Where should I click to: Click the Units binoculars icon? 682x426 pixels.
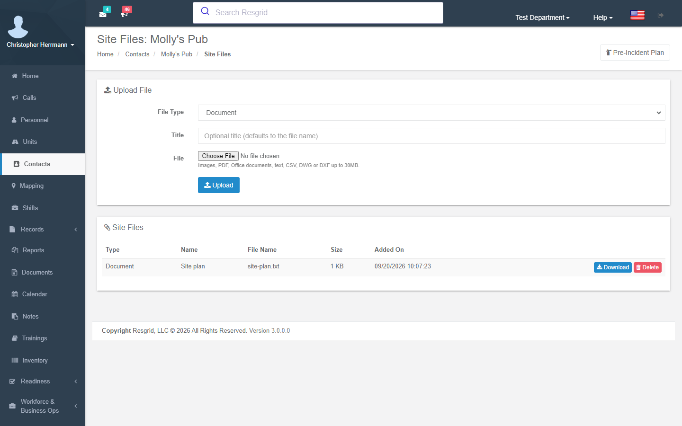15,142
